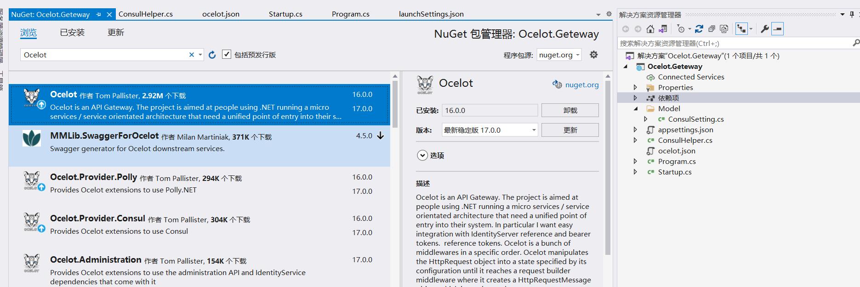Click the Ocelot.Provider.Polly package icon

tap(32, 180)
